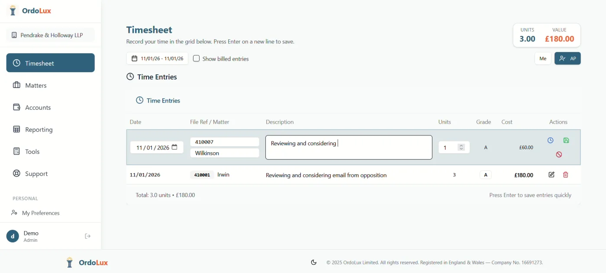Image resolution: width=606 pixels, height=273 pixels.
Task: Click the Description text box
Action: [x=348, y=148]
